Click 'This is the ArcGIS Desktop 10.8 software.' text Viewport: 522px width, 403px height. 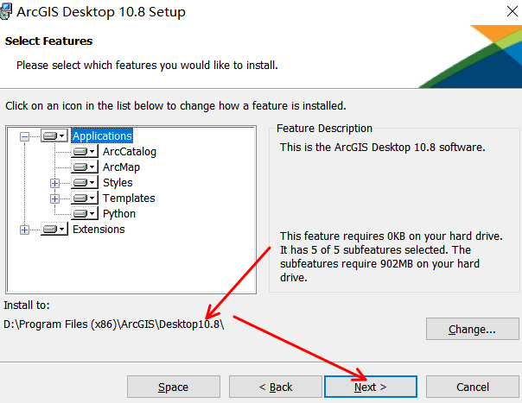point(383,148)
